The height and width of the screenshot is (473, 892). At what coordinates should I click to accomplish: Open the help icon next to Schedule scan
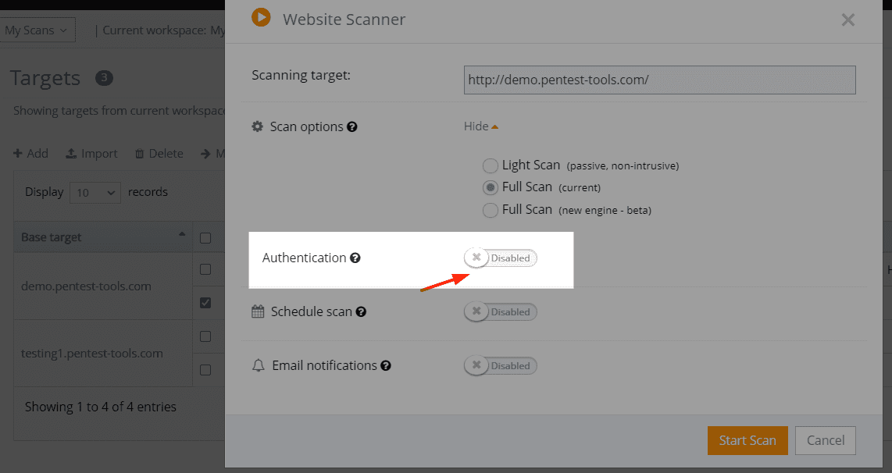(361, 311)
